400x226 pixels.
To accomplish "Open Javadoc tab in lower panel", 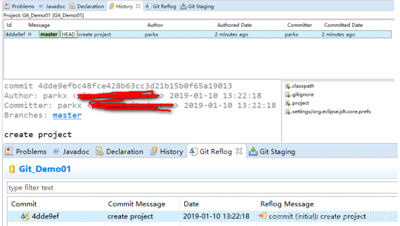I will pyautogui.click(x=71, y=151).
